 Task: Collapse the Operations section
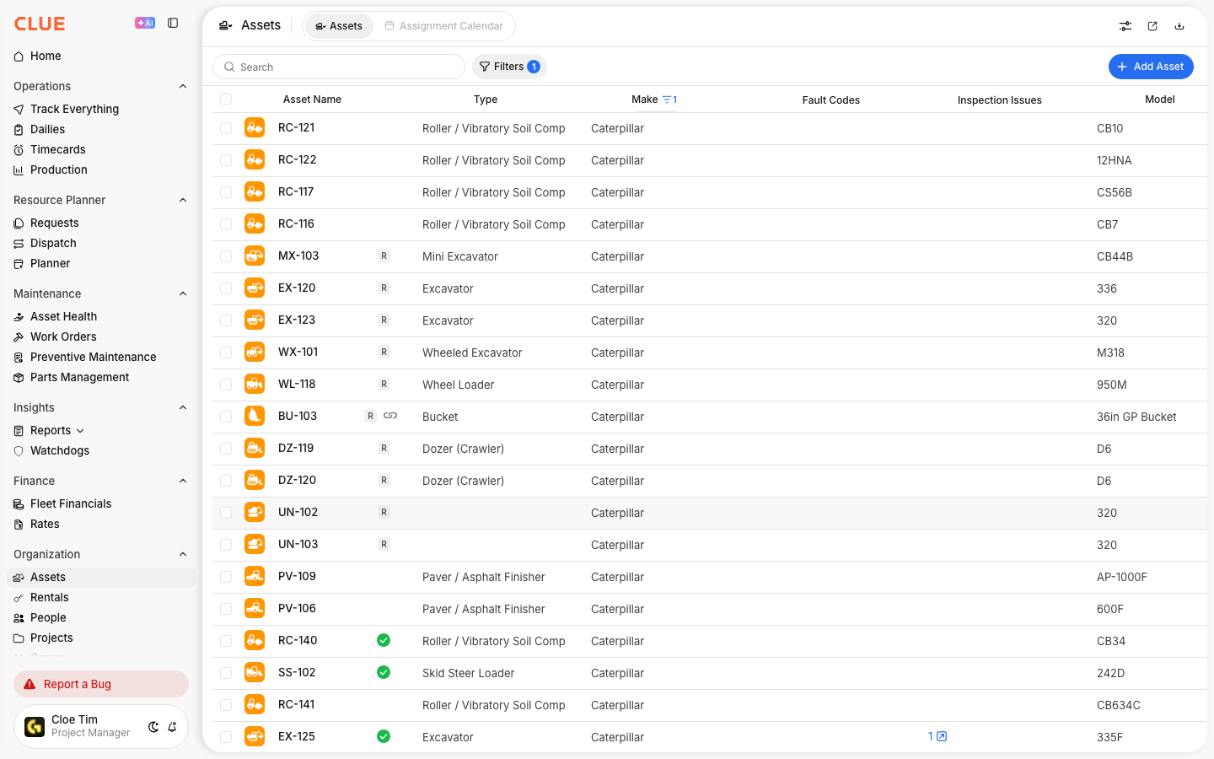point(183,86)
